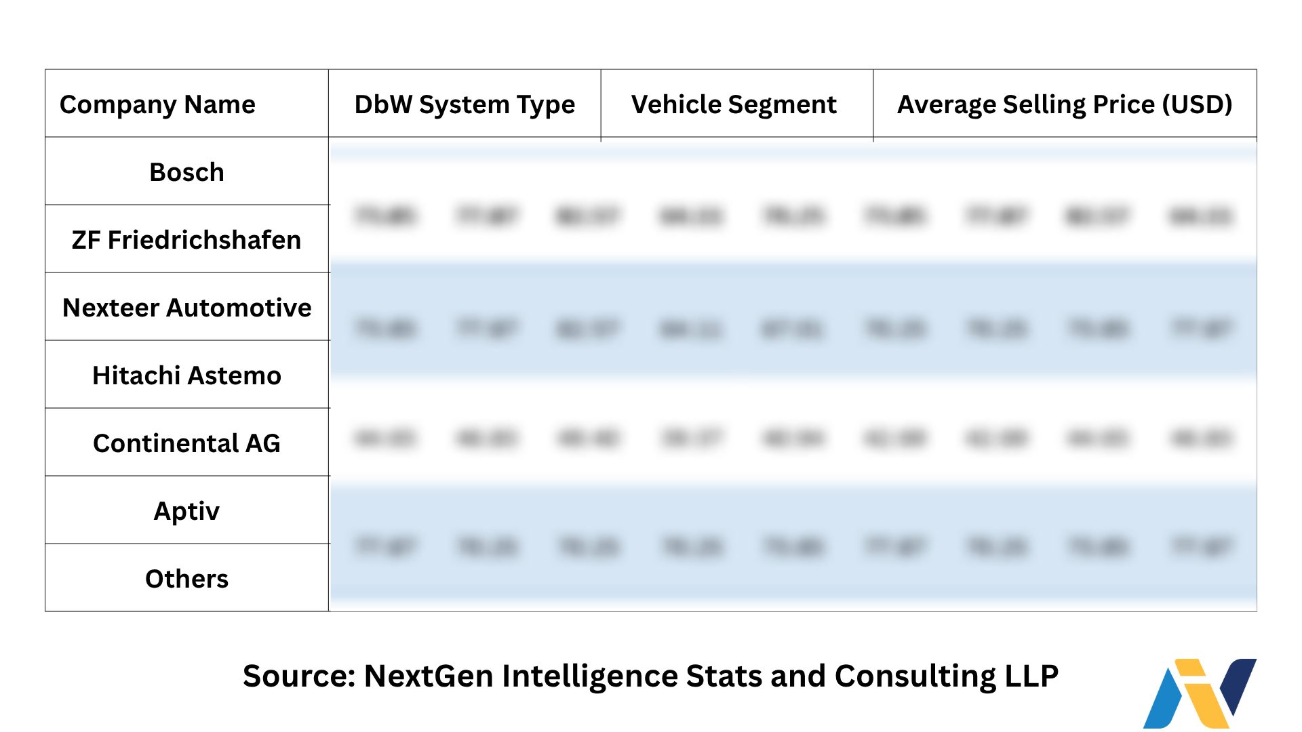The image size is (1302, 732).
Task: Click last blurred value in Aptiv band
Action: point(1200,546)
